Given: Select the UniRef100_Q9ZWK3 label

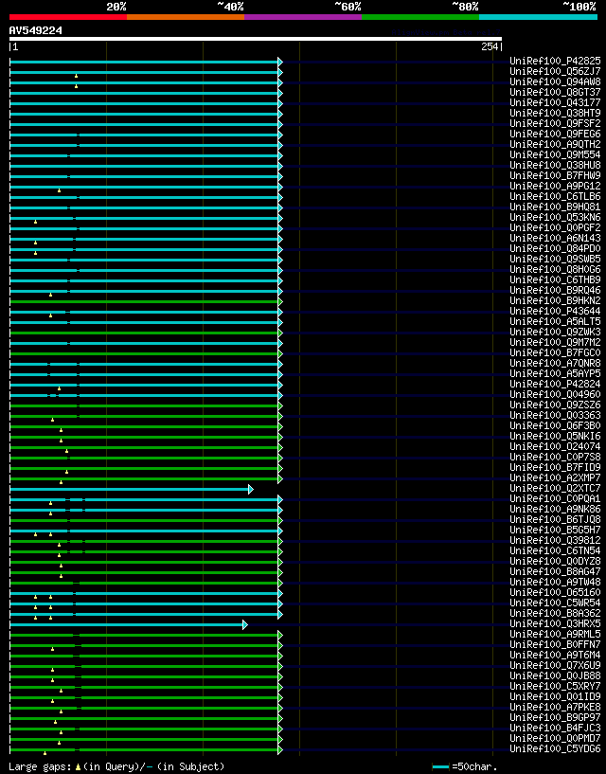Looking at the screenshot, I should pyautogui.click(x=555, y=332).
